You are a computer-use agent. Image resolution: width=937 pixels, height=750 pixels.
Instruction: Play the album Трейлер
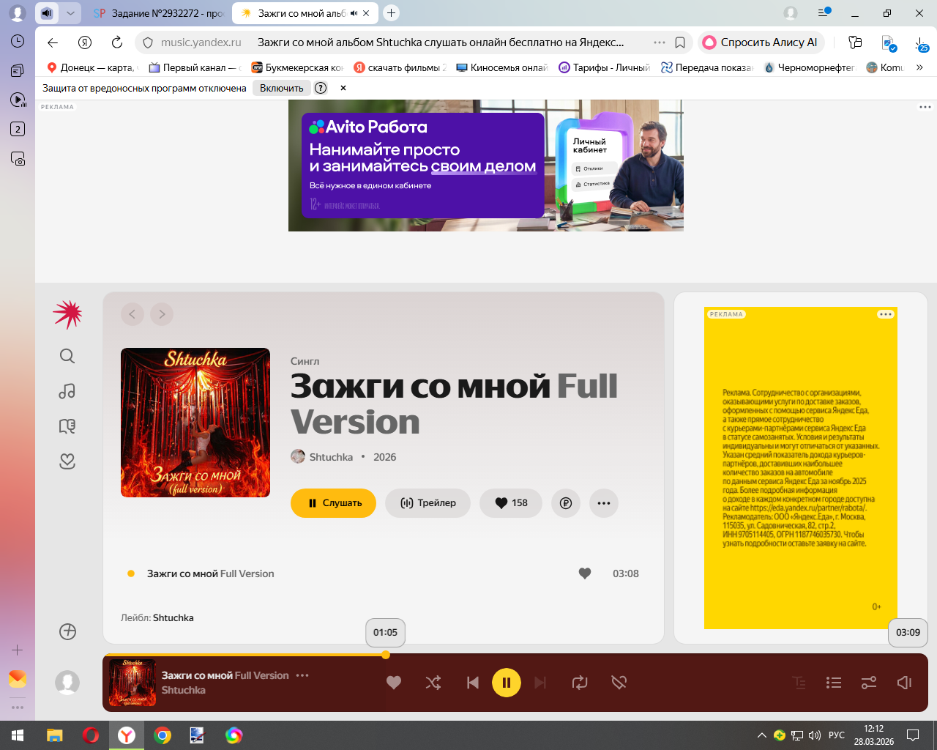coord(428,503)
